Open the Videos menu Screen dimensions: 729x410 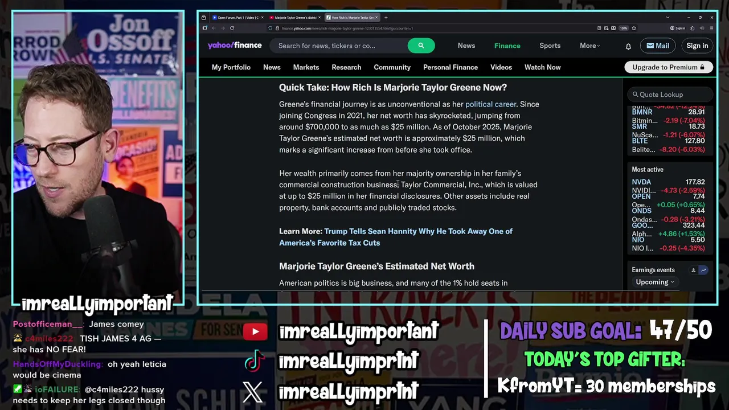coord(501,67)
